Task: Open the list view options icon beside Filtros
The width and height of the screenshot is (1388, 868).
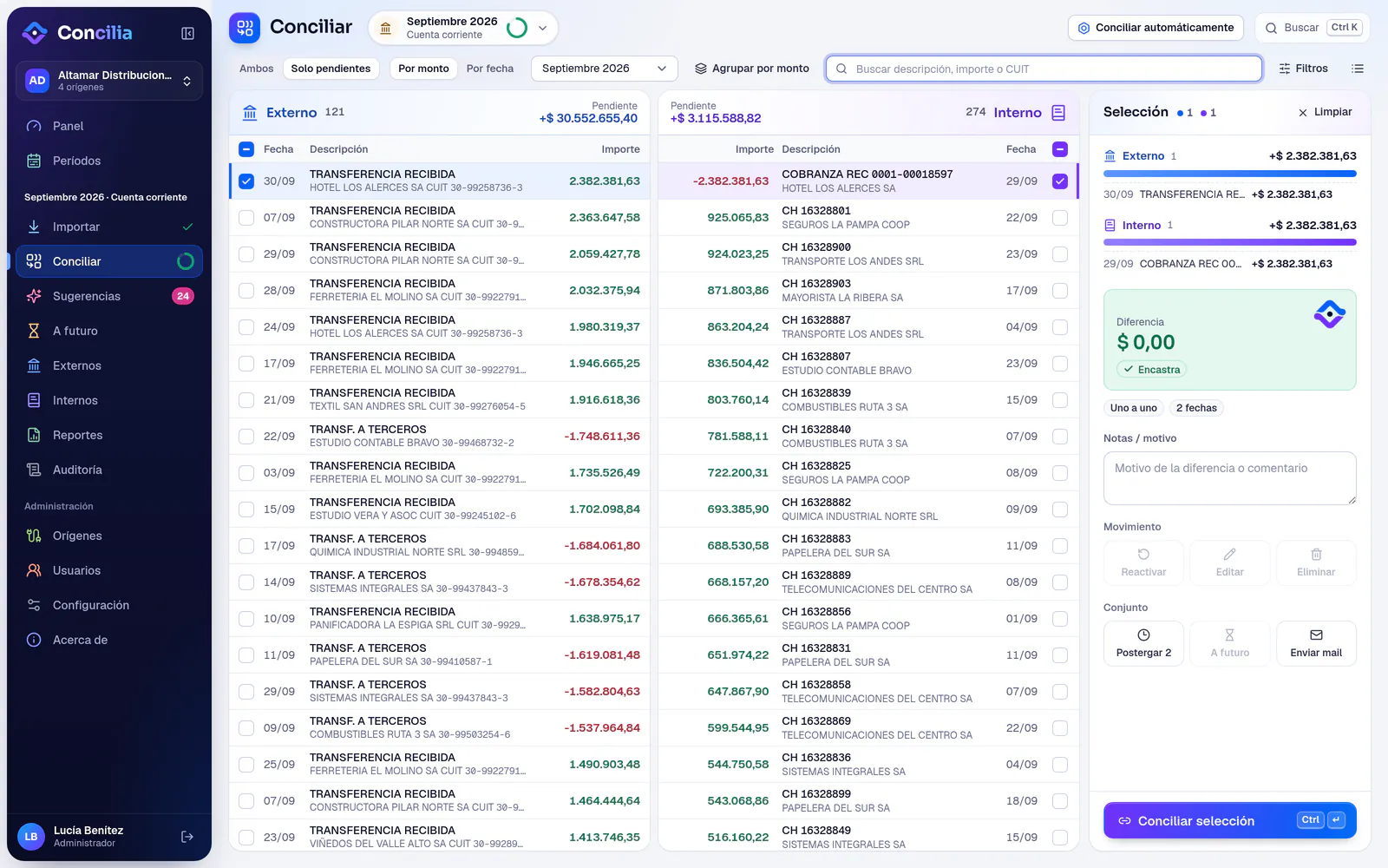Action: tap(1358, 69)
